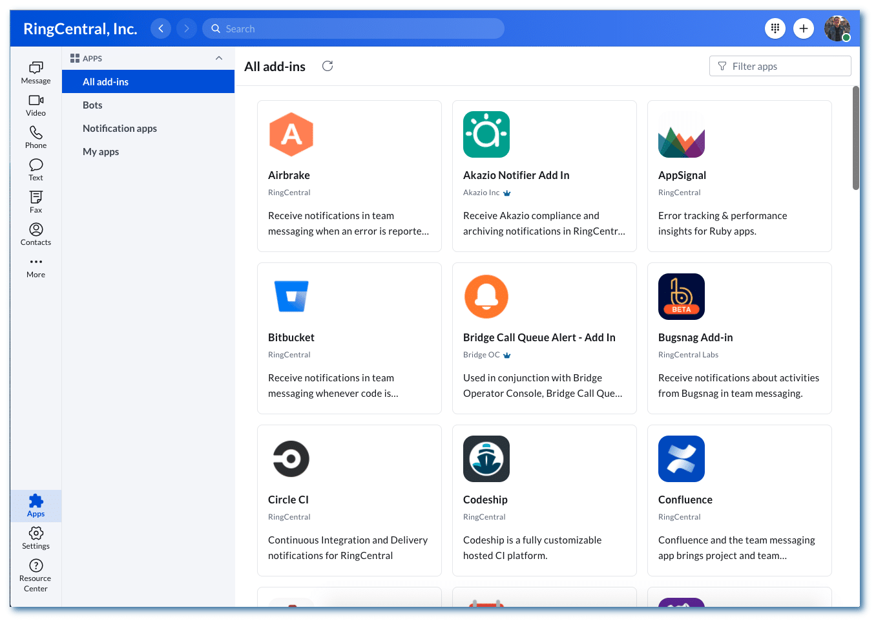Click the RingCentral, Inc. header title
Viewport: 876px width, 623px height.
point(80,28)
